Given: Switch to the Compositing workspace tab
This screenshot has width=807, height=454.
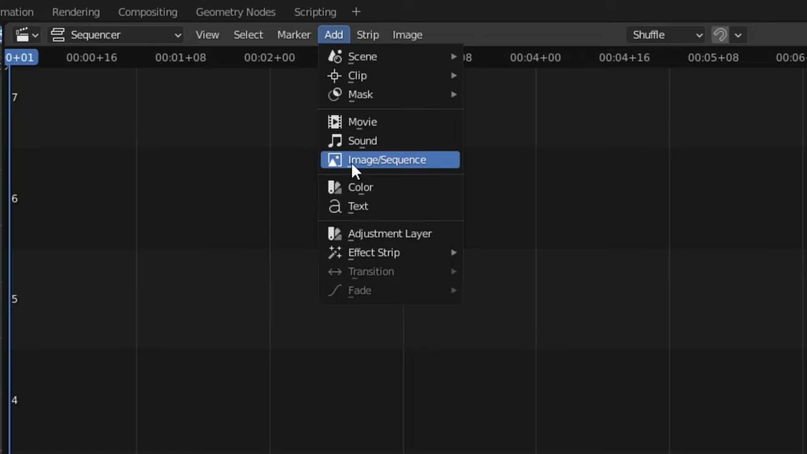Looking at the screenshot, I should (x=148, y=12).
